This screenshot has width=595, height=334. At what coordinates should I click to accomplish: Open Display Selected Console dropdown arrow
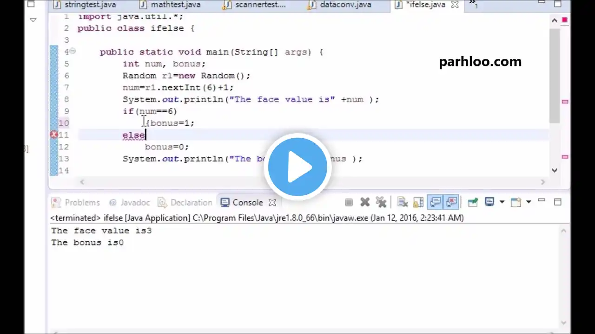502,202
